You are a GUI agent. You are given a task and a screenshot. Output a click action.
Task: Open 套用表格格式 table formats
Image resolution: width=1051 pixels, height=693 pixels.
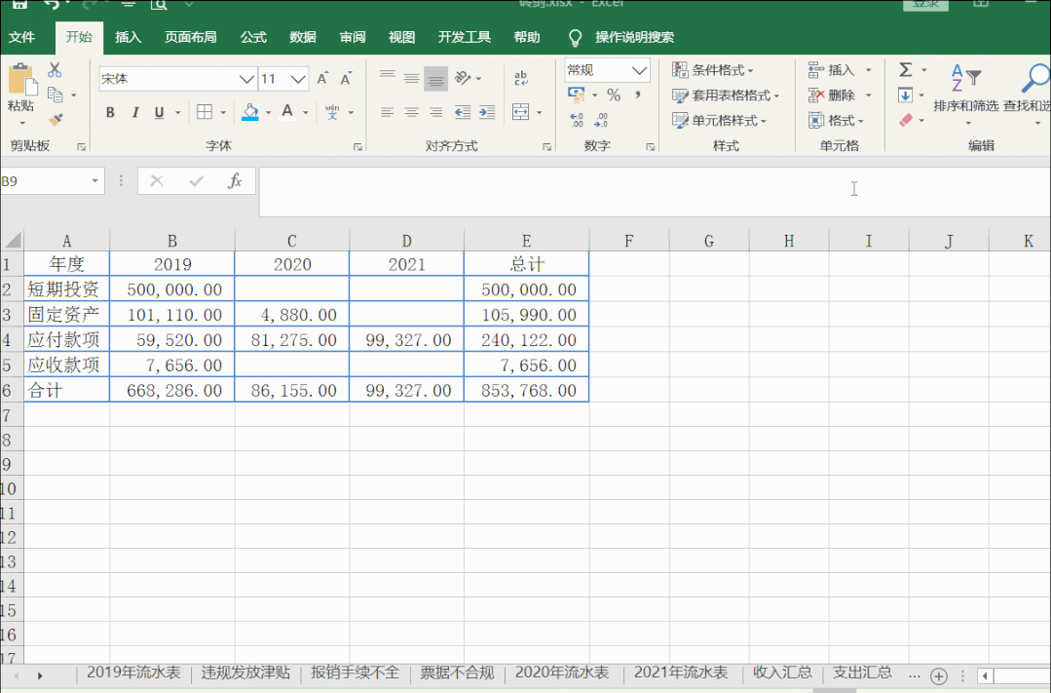pyautogui.click(x=726, y=96)
